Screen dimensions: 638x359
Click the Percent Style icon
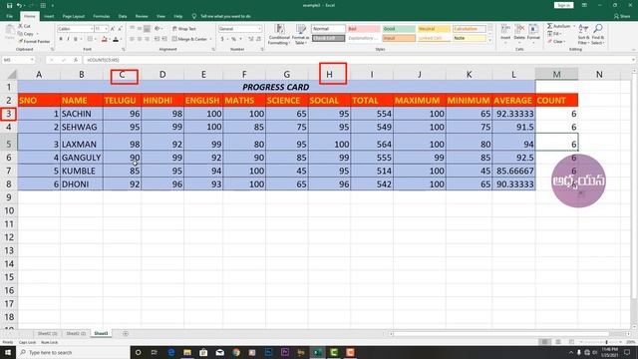pos(233,39)
